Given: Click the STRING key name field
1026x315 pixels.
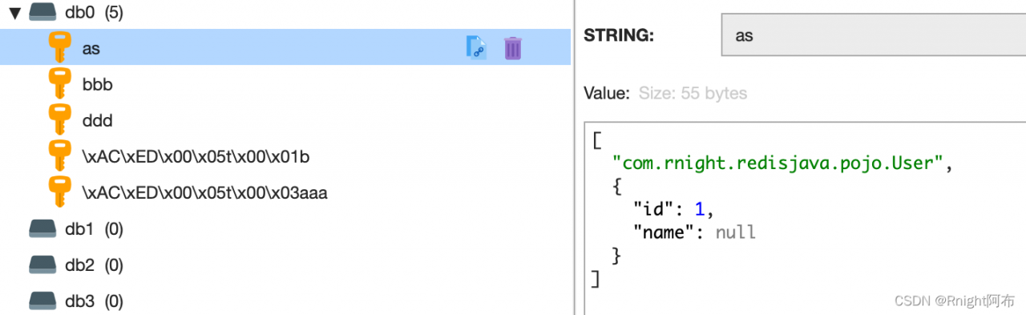Looking at the screenshot, I should 874,35.
